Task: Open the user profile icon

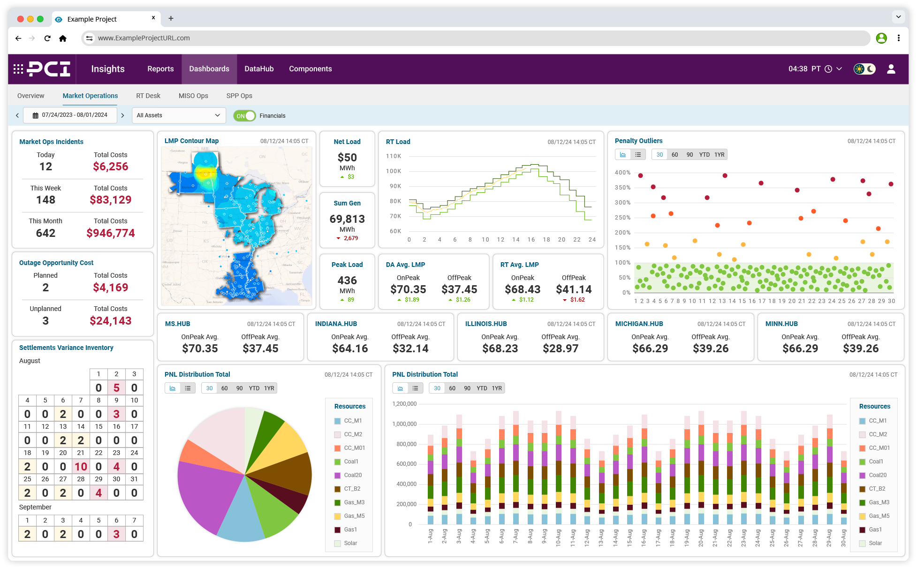Action: point(891,69)
